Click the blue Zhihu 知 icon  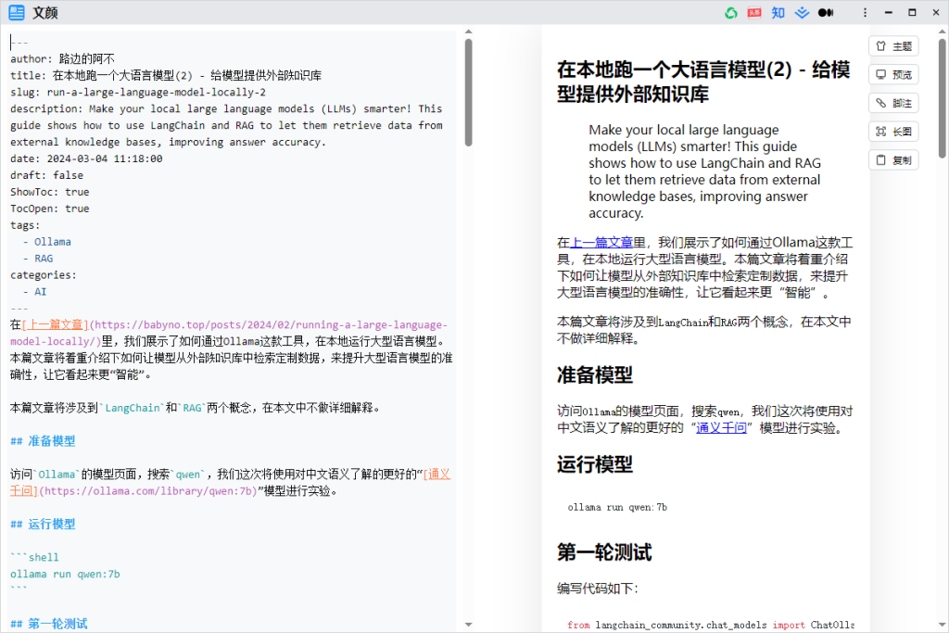click(x=778, y=13)
